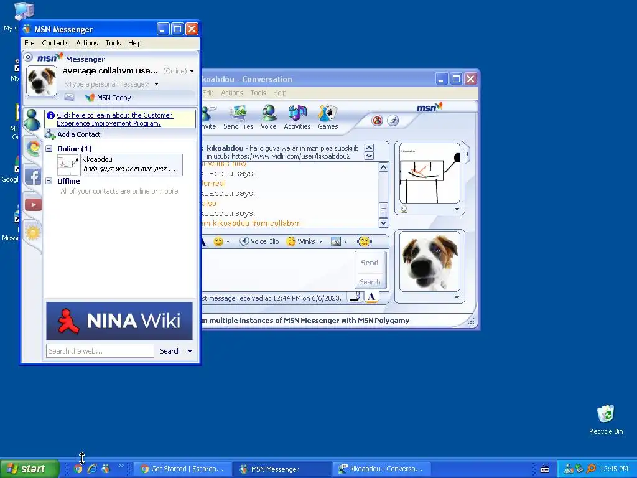Click the Search button beside web search box
Viewport: 637px width, 478px height.
tap(170, 351)
